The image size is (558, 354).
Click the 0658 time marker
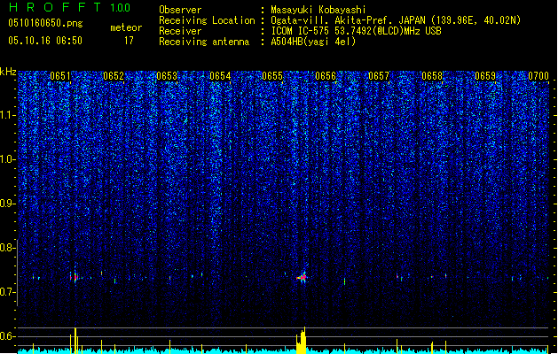[x=432, y=76]
